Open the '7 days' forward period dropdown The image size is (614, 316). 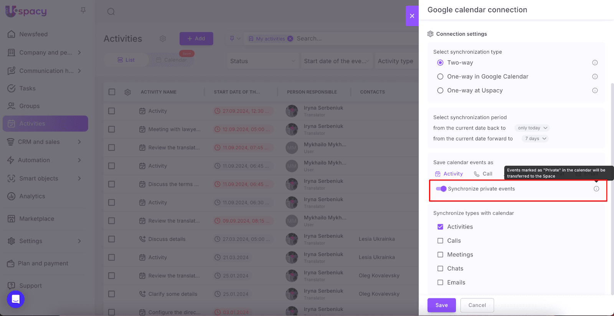coord(535,139)
